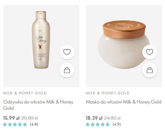Click Milk & Honey Gold brand above mask
This screenshot has height=131, width=165.
(108, 93)
